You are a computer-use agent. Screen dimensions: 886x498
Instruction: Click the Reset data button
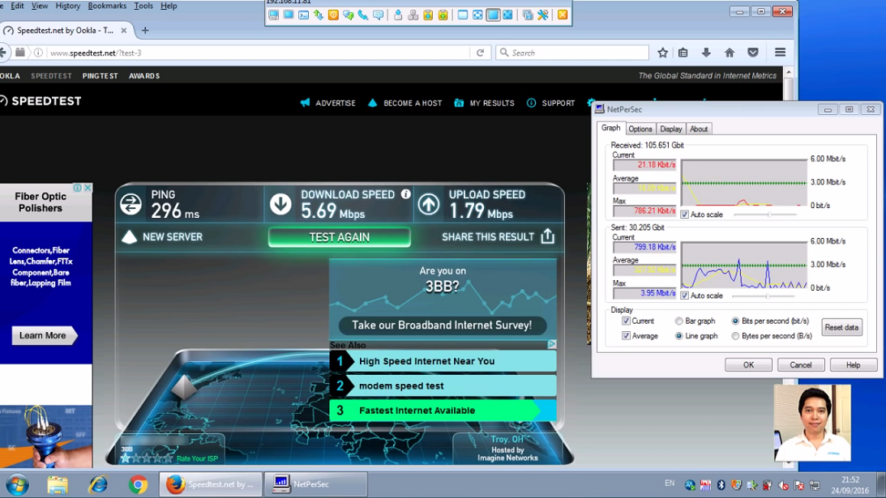(x=841, y=327)
